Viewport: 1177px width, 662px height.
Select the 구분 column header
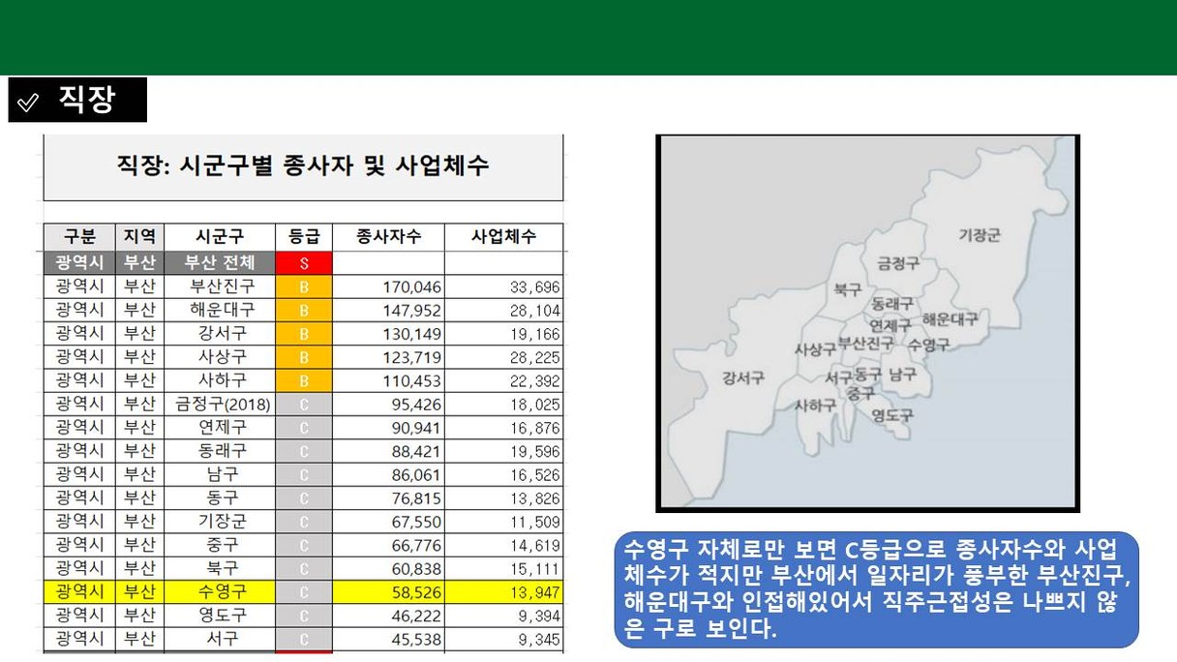click(79, 237)
